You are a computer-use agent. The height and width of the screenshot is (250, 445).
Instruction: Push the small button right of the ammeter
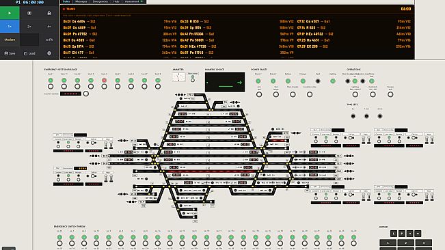click(x=193, y=81)
